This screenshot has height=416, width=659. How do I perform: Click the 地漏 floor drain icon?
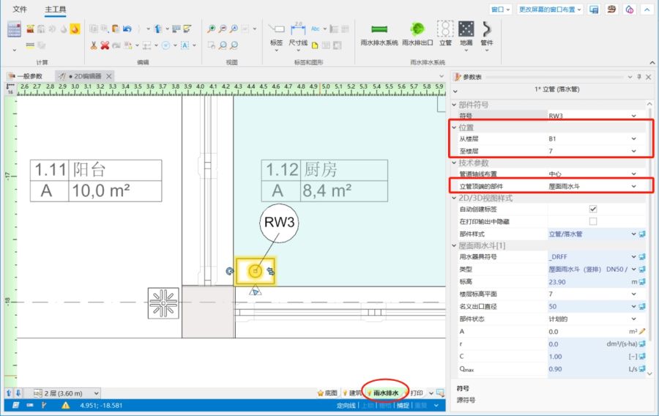[466, 29]
